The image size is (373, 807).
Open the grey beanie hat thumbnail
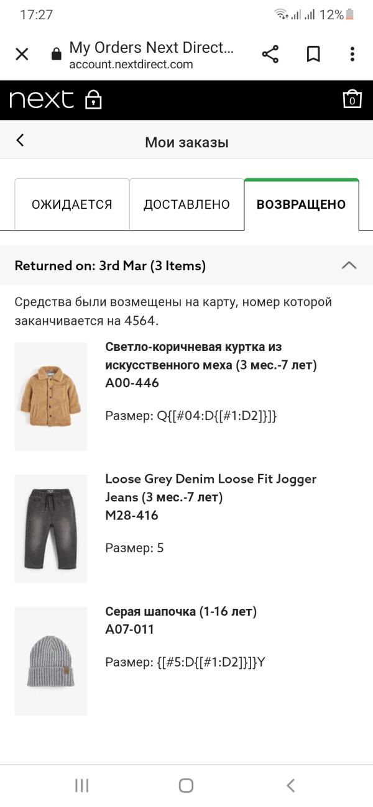tap(51, 660)
